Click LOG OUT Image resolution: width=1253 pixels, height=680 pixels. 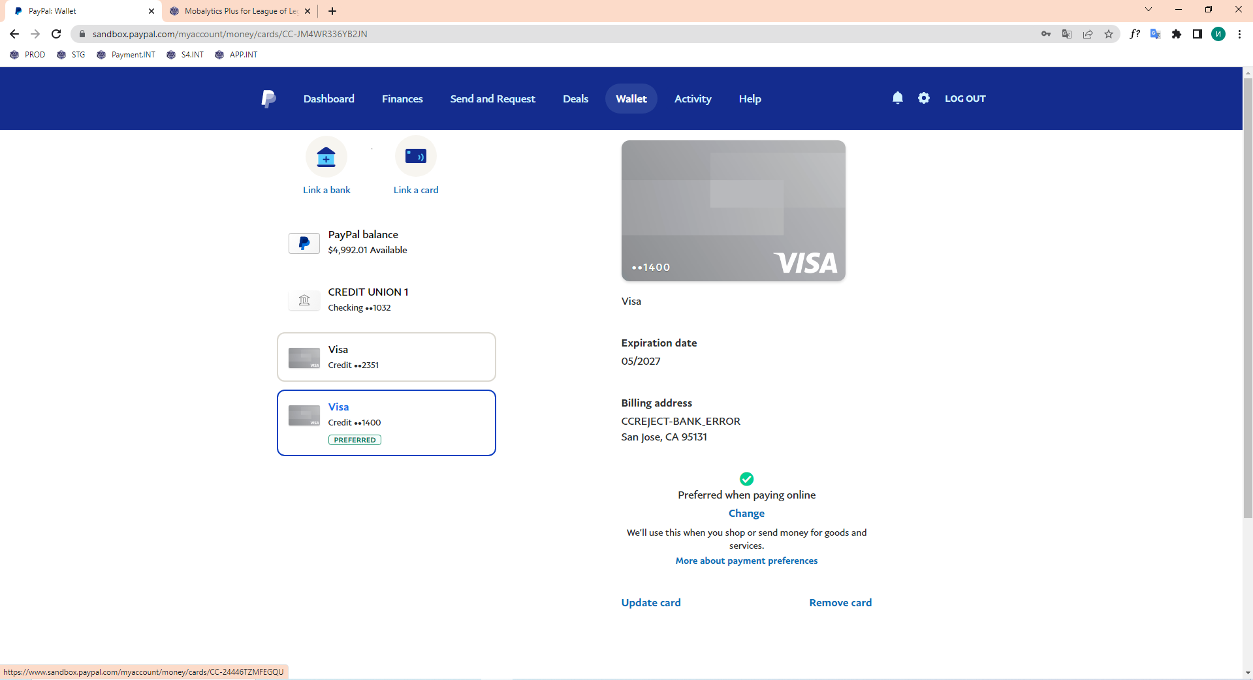pos(965,99)
